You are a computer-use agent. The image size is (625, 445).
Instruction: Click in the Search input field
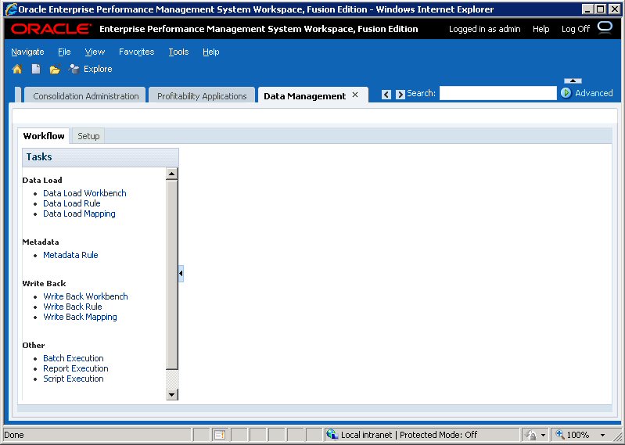click(498, 93)
